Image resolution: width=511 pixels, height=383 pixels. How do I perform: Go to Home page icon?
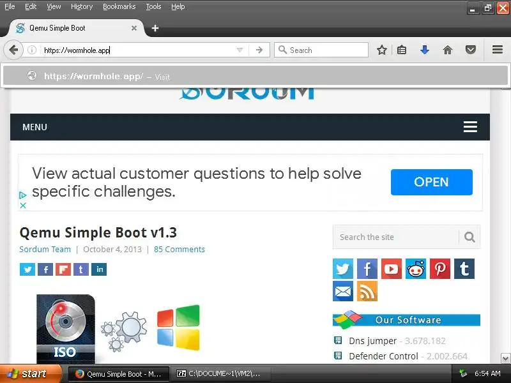pos(448,50)
